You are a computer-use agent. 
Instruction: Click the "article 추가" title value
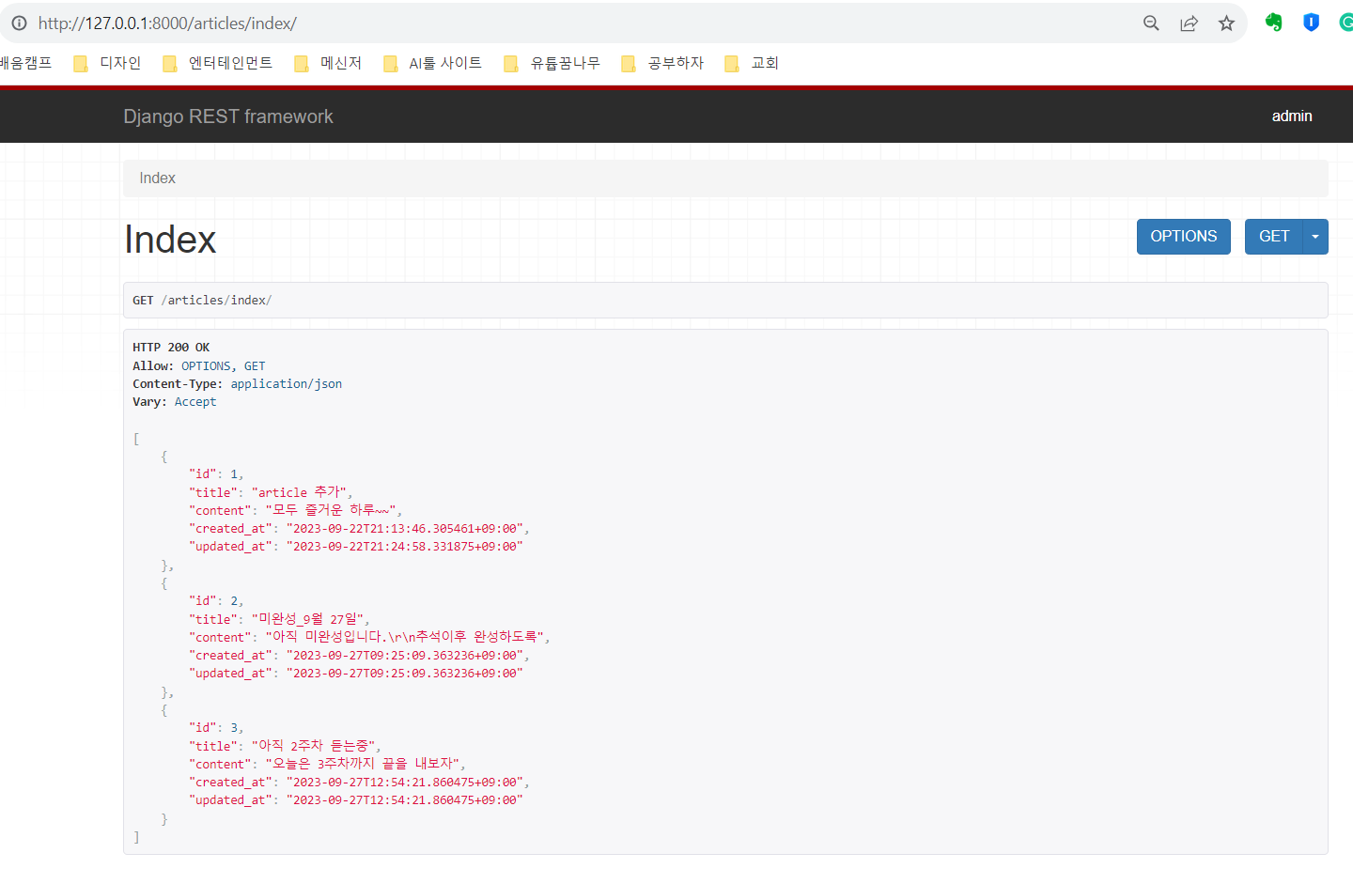[x=300, y=492]
